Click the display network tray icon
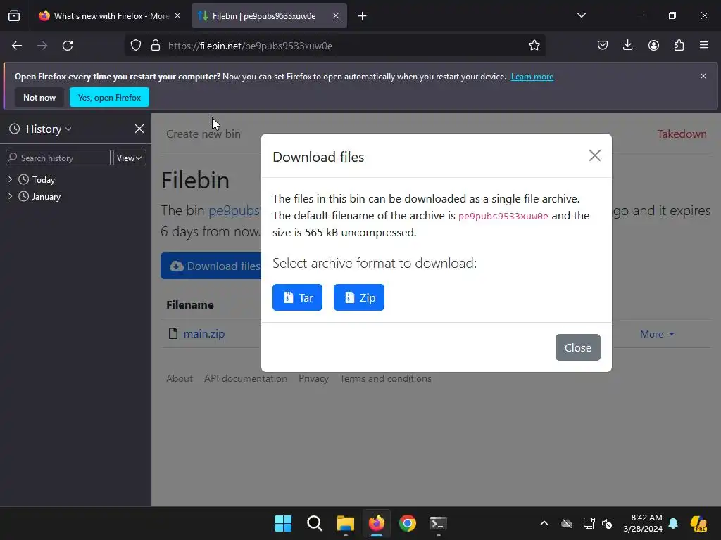721x540 pixels. click(x=589, y=523)
